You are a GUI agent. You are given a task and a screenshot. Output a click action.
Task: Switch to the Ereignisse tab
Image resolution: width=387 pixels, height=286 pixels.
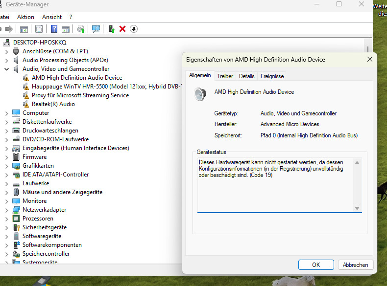point(272,76)
